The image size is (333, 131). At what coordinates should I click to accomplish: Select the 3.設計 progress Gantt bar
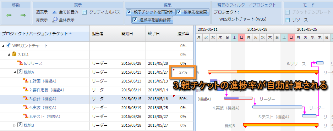[238, 98]
